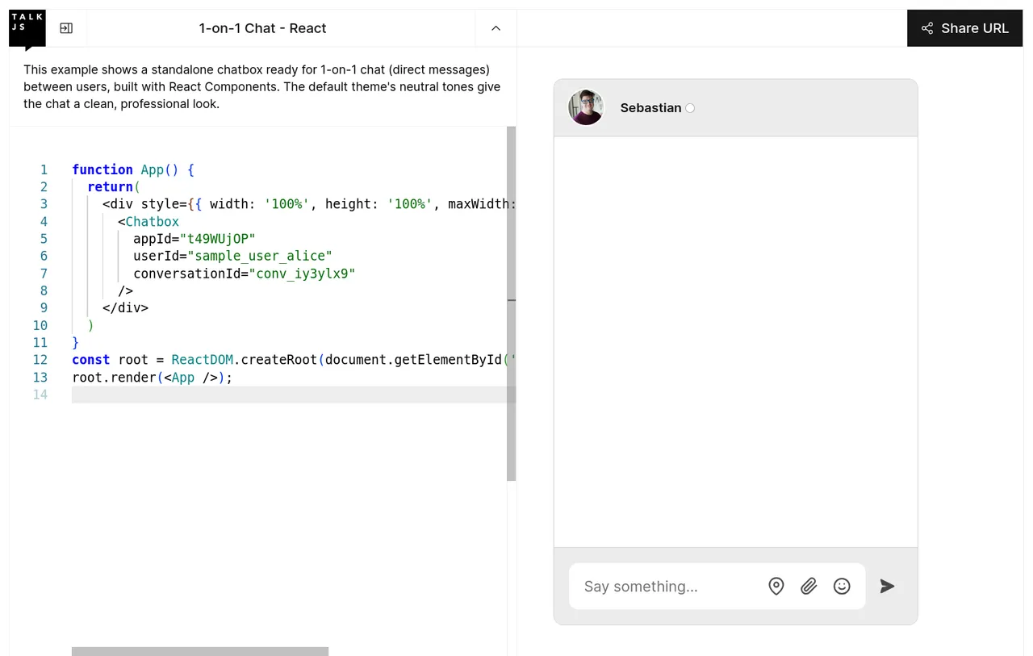
Task: Click the paperclip attachment icon
Action: pyautogui.click(x=809, y=586)
